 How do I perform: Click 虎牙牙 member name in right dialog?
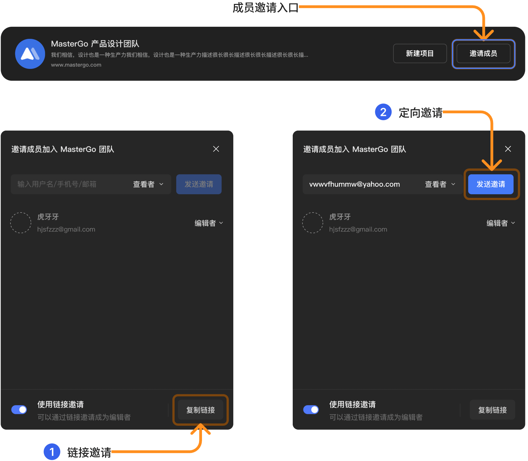tap(340, 217)
